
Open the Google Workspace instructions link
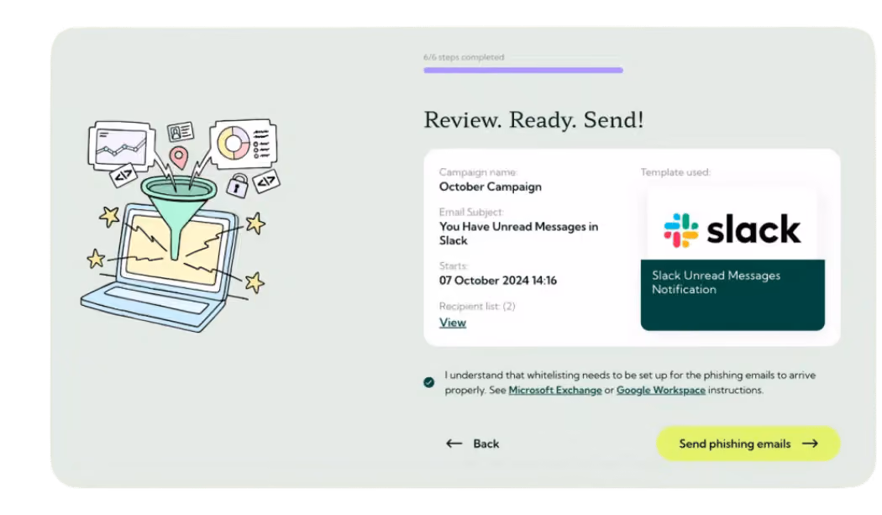[660, 390]
